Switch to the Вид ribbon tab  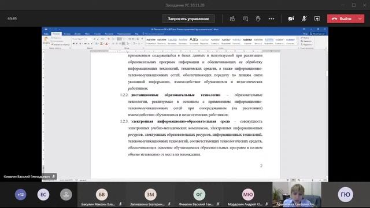tap(136, 34)
